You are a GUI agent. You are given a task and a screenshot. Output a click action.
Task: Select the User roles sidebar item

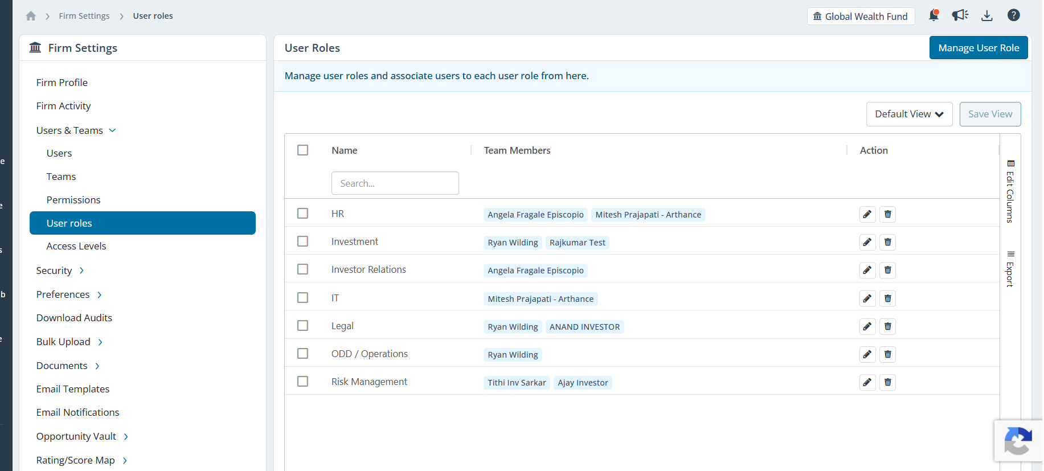[x=142, y=223]
